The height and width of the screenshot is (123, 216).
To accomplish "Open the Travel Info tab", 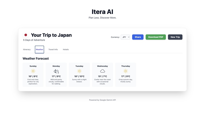I will pyautogui.click(x=53, y=50).
